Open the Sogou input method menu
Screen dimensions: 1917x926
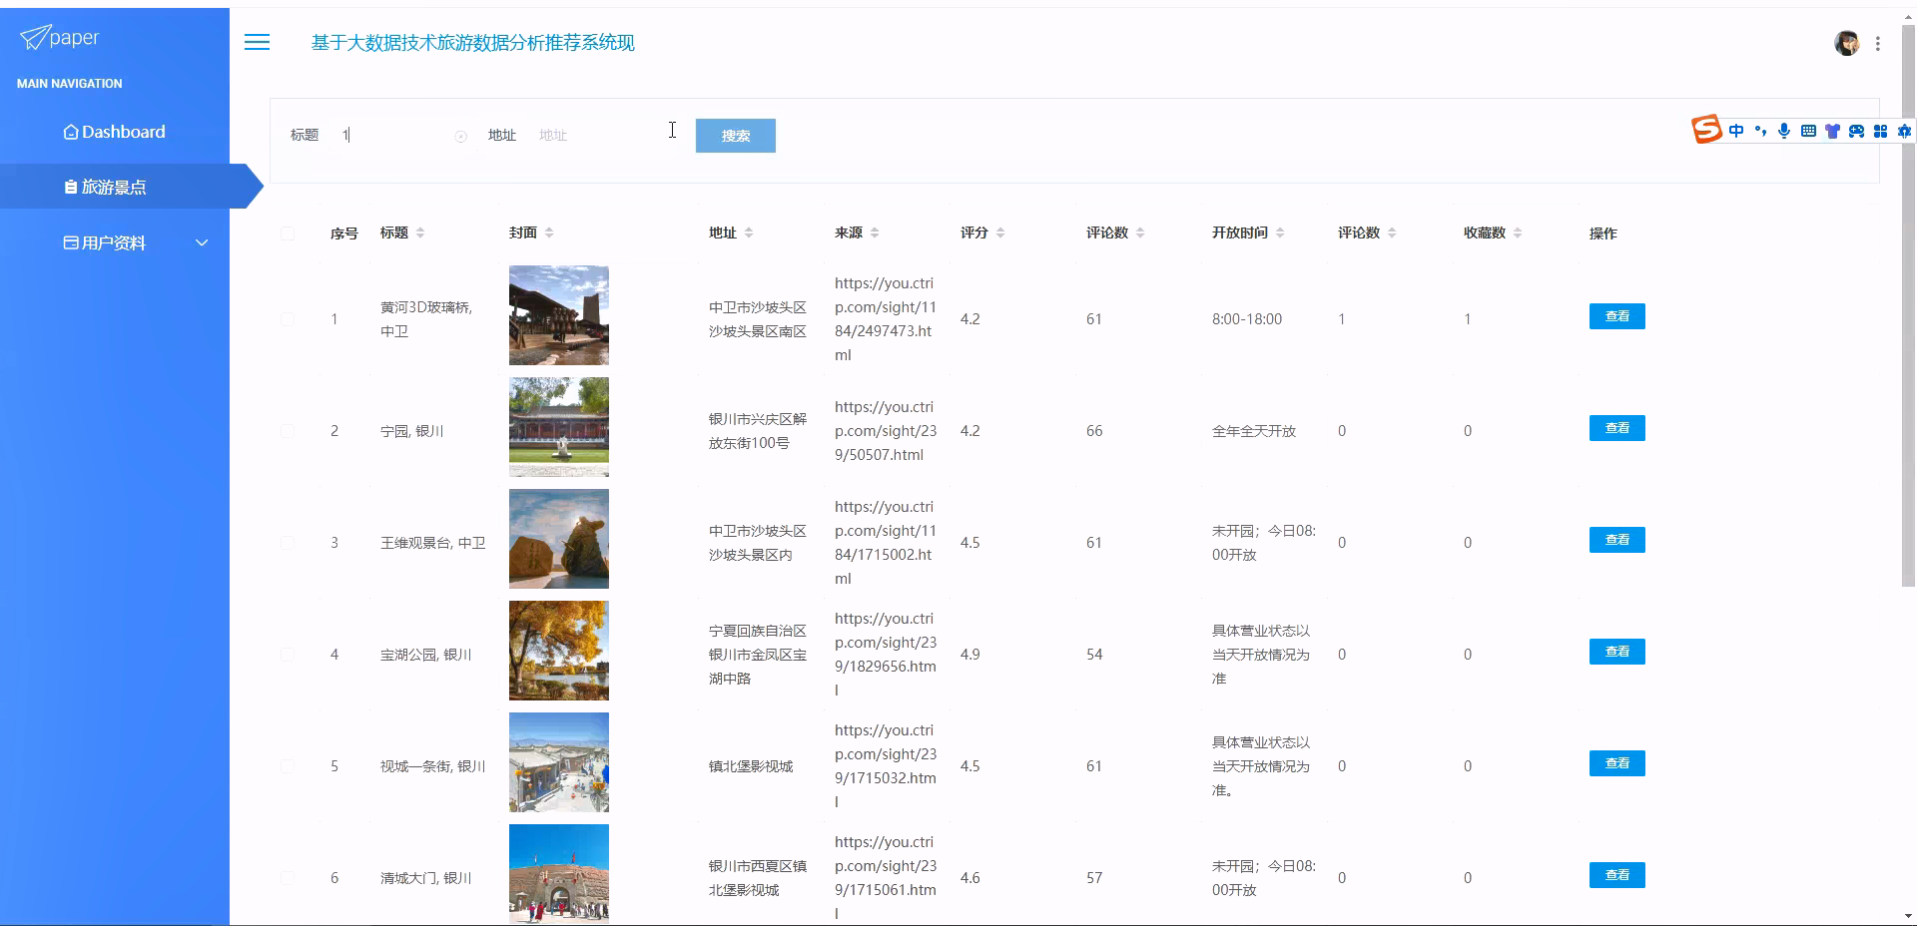(x=1706, y=130)
